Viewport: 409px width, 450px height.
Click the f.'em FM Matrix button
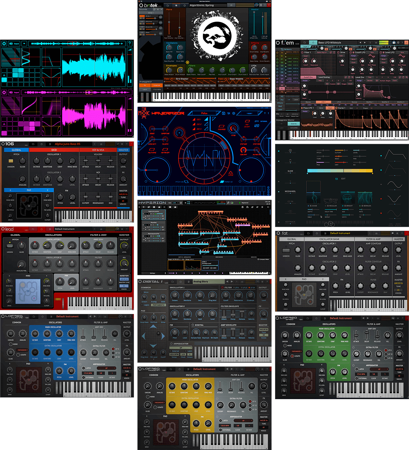tap(288, 49)
